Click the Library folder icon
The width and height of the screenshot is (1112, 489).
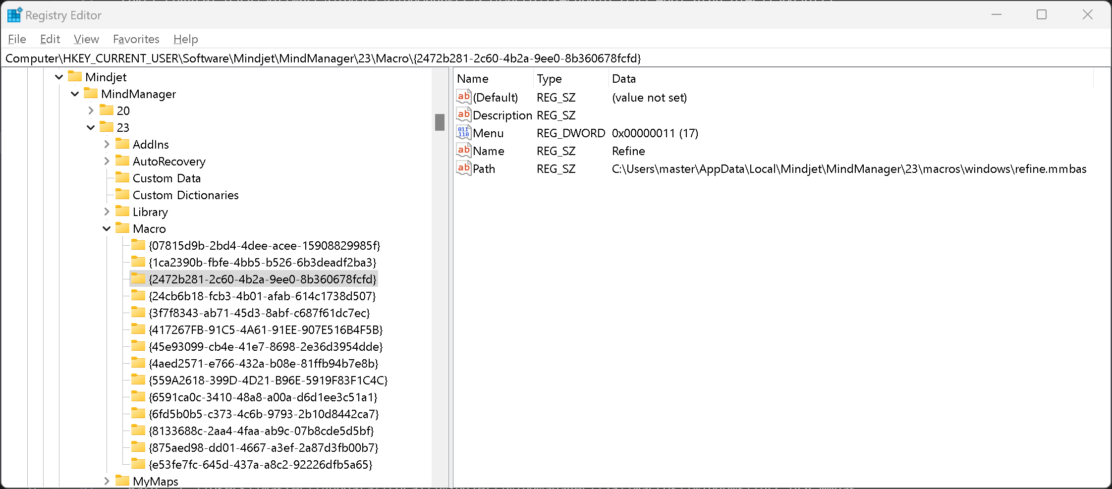point(122,211)
